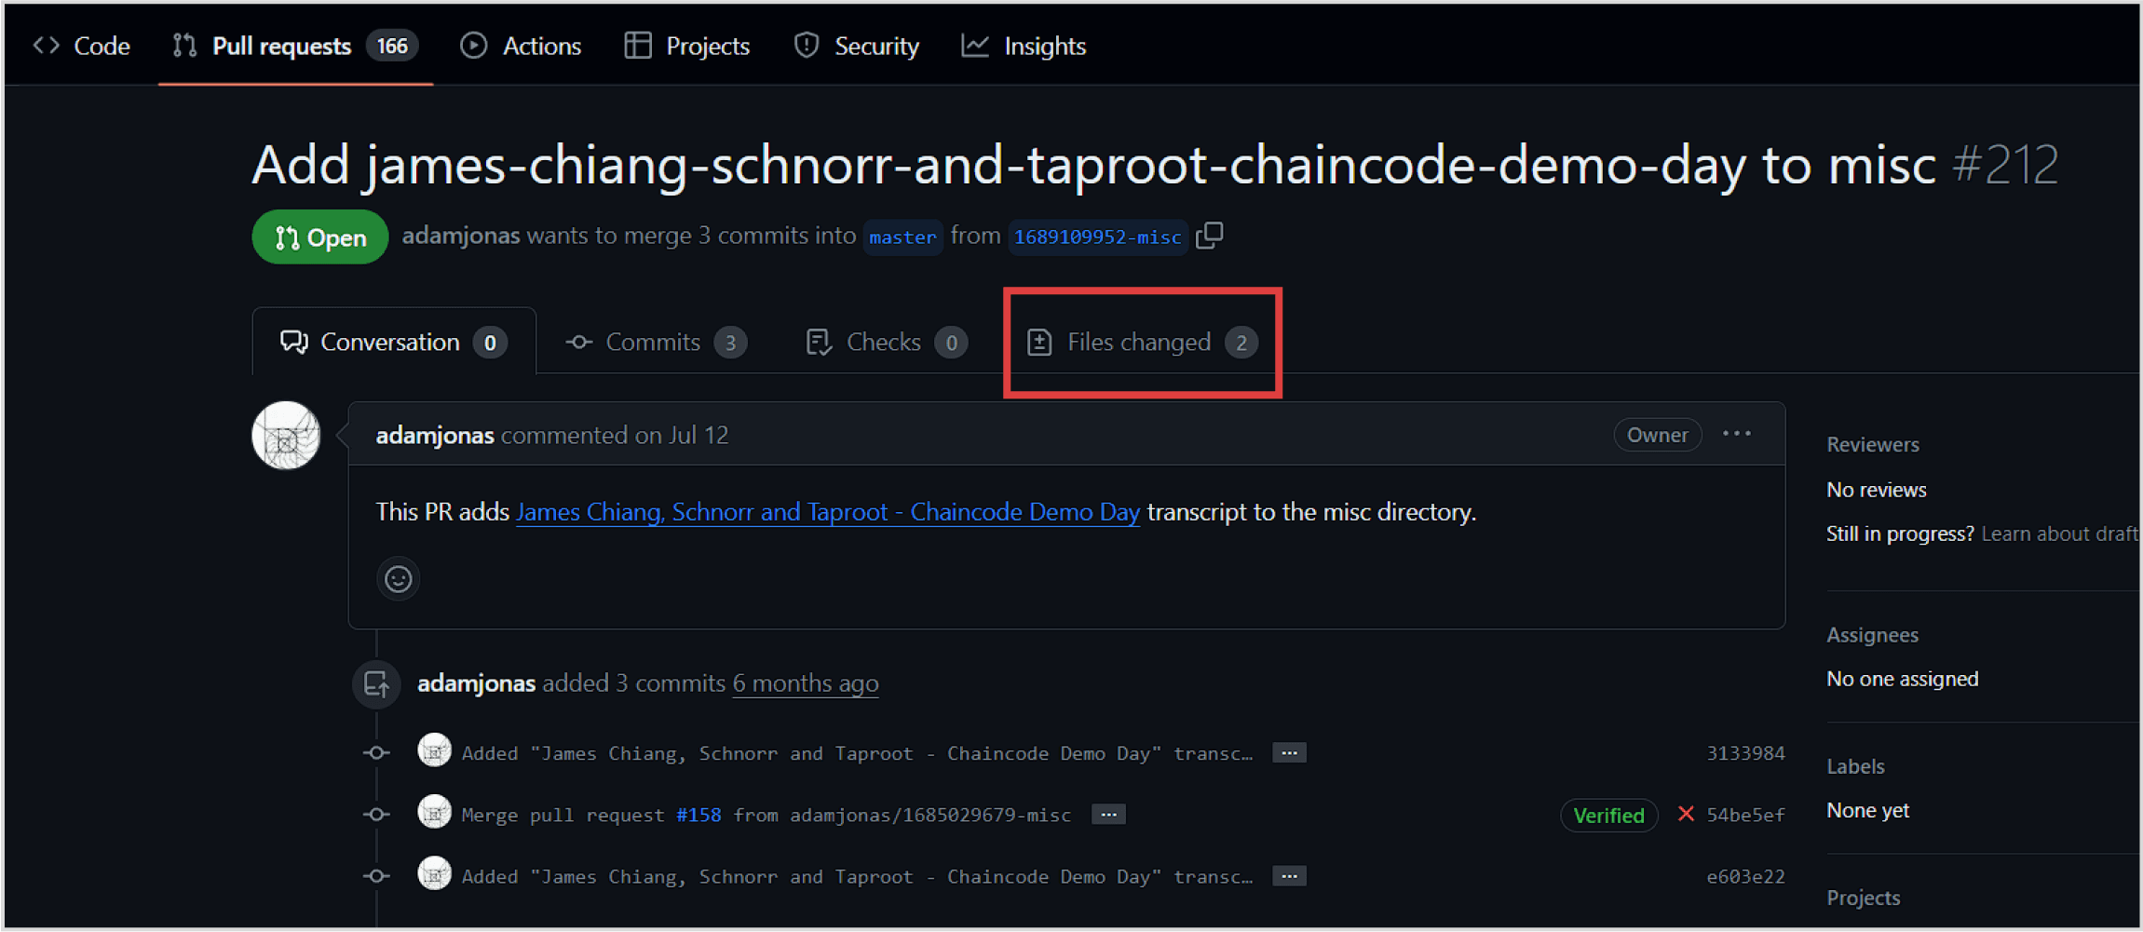The image size is (2143, 932).
Task: Open the Security shield icon
Action: [x=805, y=45]
